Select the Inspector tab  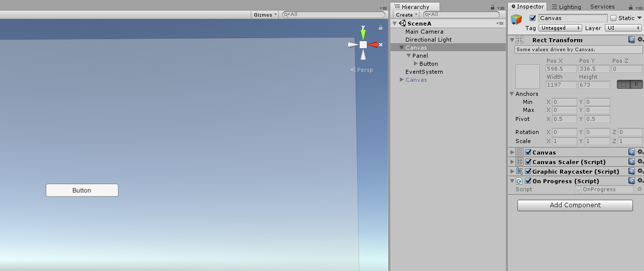[527, 7]
